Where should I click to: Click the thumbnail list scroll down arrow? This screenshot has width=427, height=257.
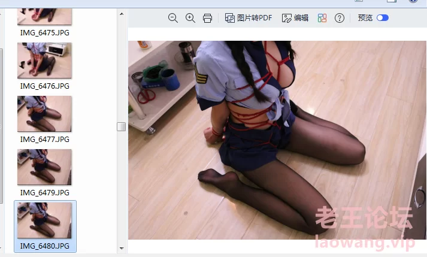pyautogui.click(x=122, y=248)
